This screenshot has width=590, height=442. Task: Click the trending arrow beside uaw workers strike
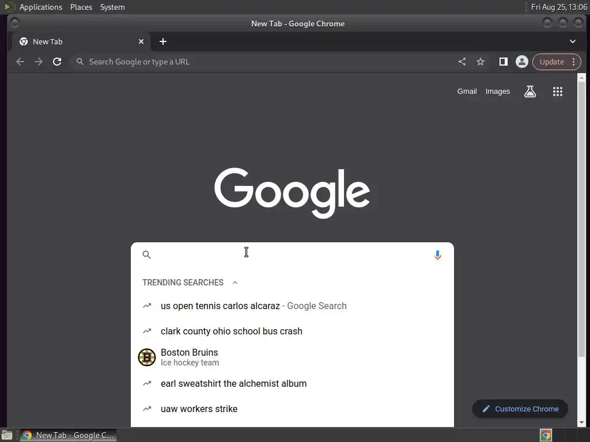[x=147, y=409]
